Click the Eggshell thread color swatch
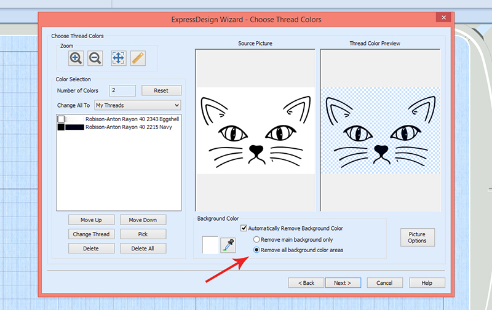Viewport: 492px width, 310px height. pyautogui.click(x=74, y=119)
